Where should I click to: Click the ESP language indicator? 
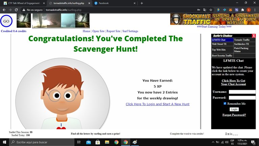232,142
